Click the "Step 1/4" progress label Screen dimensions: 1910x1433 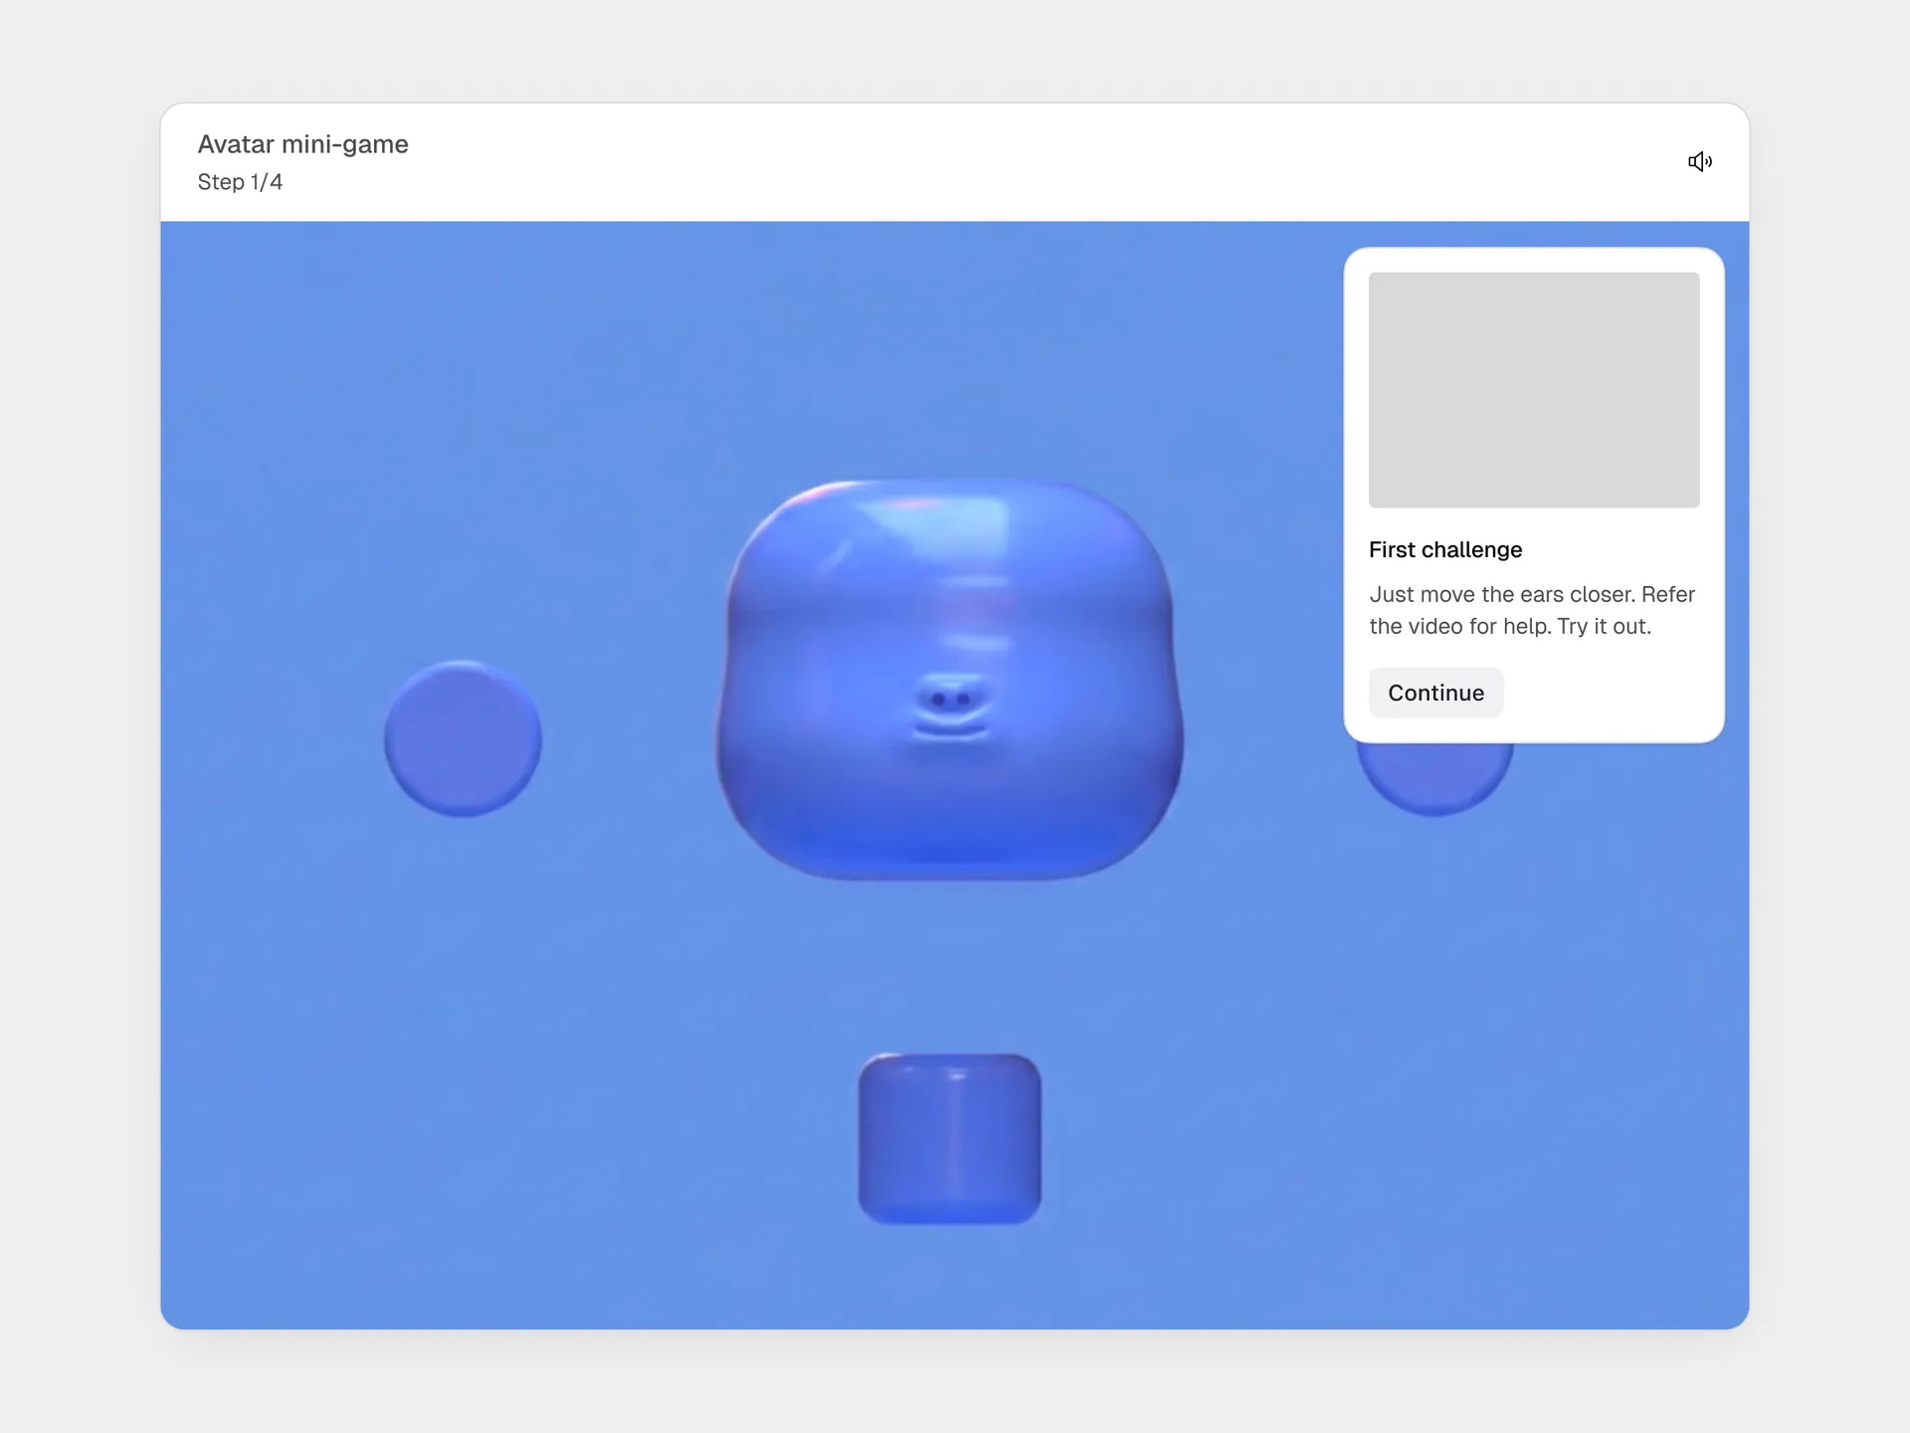click(x=240, y=182)
